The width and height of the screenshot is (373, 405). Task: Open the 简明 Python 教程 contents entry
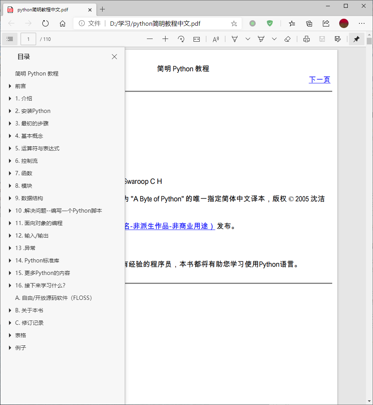click(x=37, y=74)
